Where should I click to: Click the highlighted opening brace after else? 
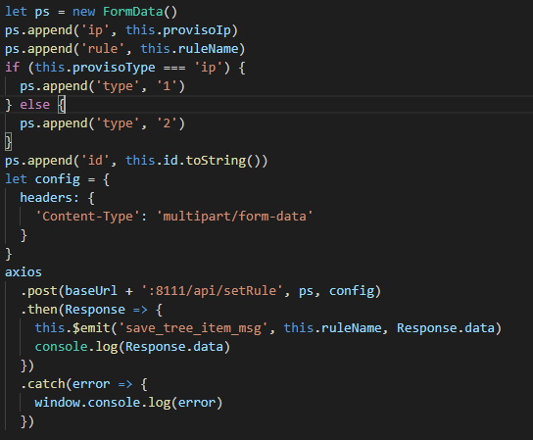pyautogui.click(x=62, y=105)
